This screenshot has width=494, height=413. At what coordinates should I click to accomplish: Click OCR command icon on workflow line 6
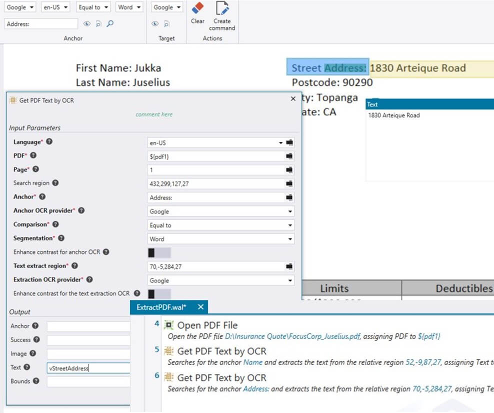169,377
